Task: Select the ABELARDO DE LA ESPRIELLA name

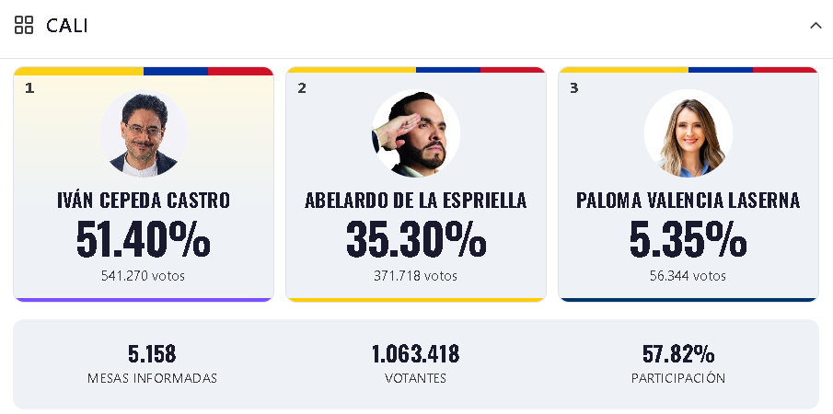Action: (416, 201)
